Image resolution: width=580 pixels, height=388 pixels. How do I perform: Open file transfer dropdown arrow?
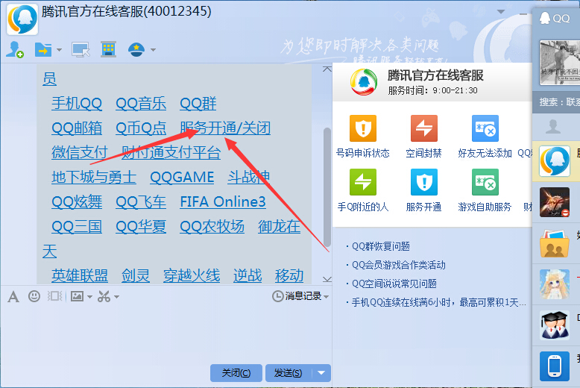tap(59, 49)
